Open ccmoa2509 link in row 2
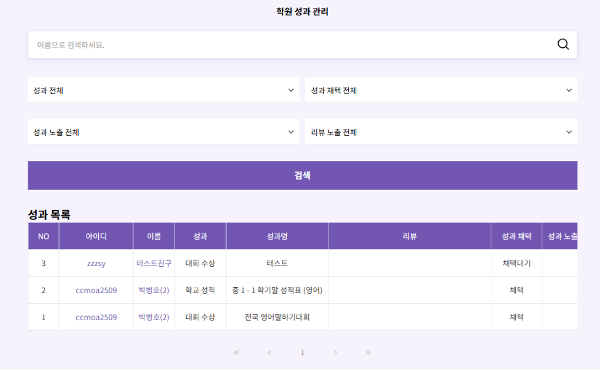600x370 pixels. pos(96,290)
